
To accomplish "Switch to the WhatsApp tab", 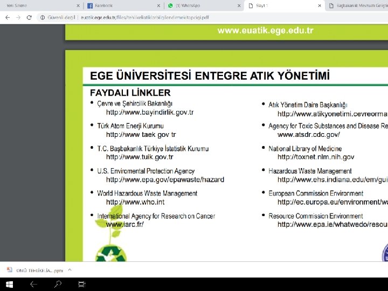I will [x=204, y=6].
